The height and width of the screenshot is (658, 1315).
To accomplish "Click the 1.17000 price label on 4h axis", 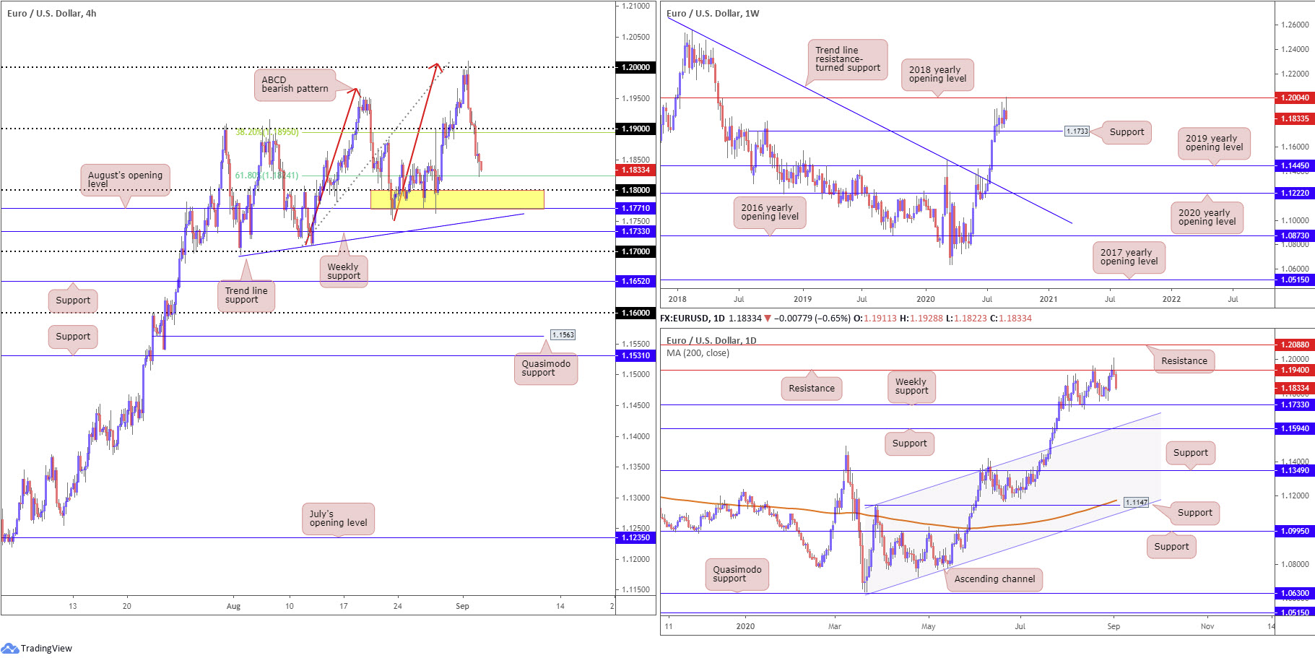I will tap(634, 251).
